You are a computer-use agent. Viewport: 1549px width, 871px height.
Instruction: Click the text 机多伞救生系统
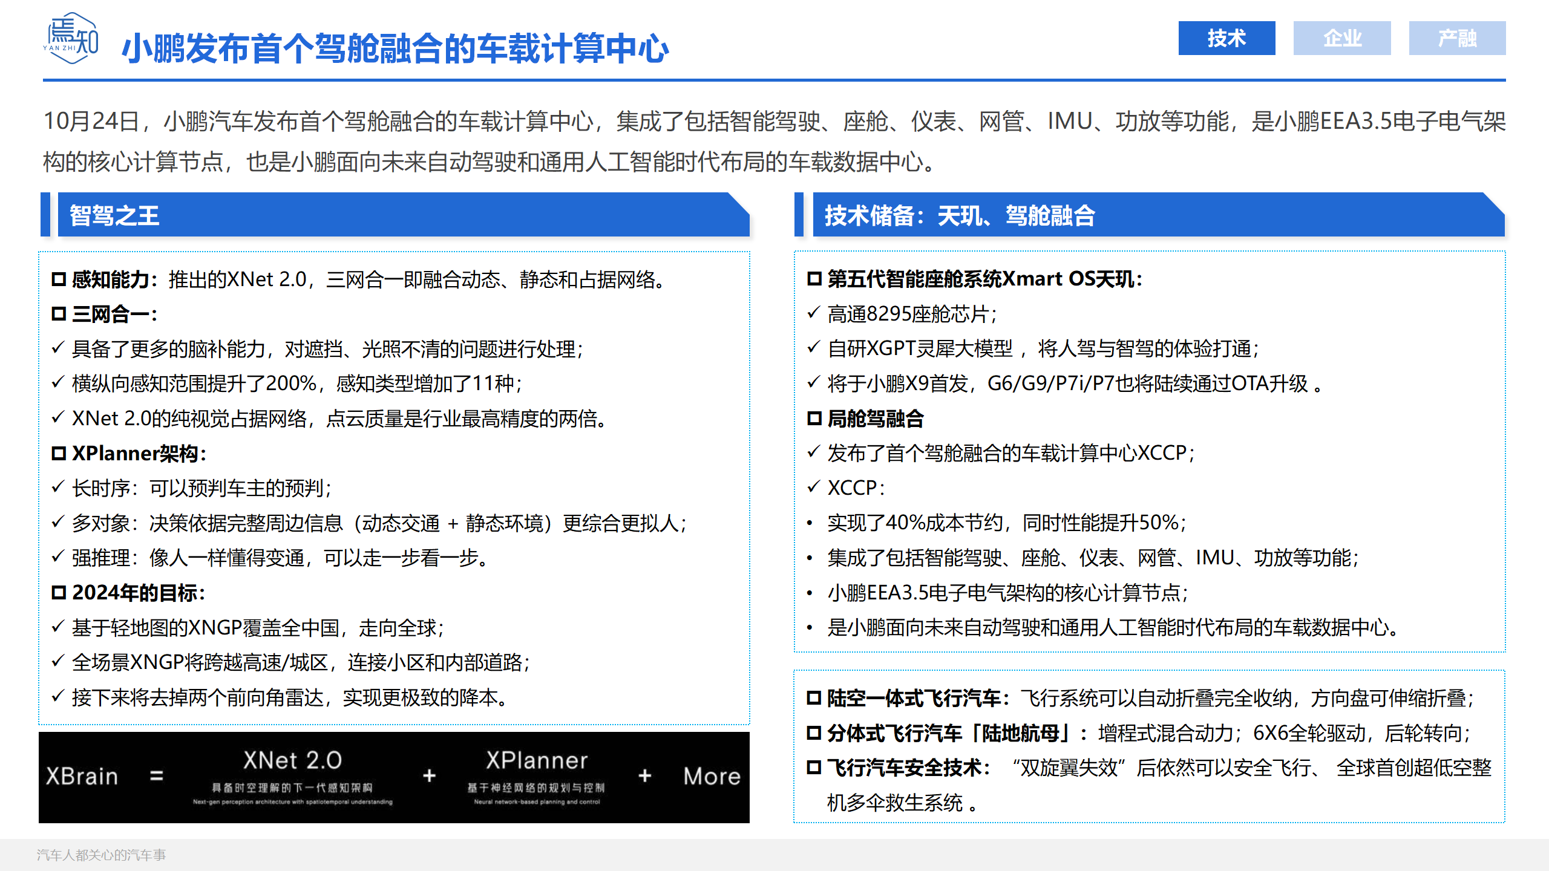pos(894,803)
